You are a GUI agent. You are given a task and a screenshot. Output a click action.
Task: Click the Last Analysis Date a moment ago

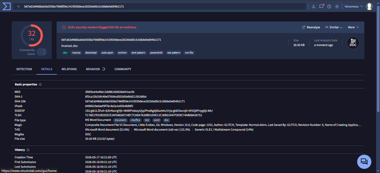click(323, 45)
